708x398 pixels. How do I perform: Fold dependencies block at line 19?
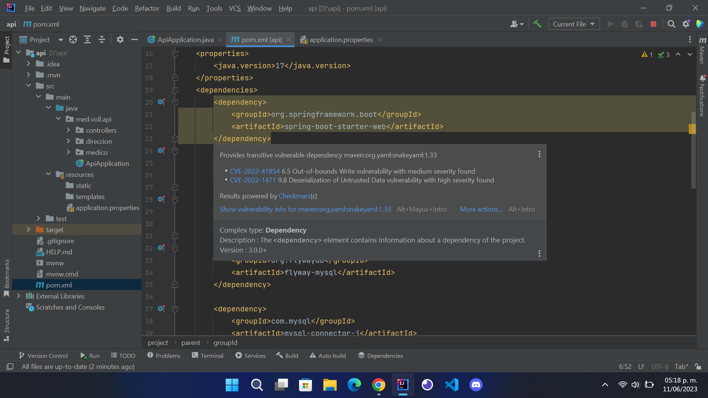pyautogui.click(x=176, y=90)
